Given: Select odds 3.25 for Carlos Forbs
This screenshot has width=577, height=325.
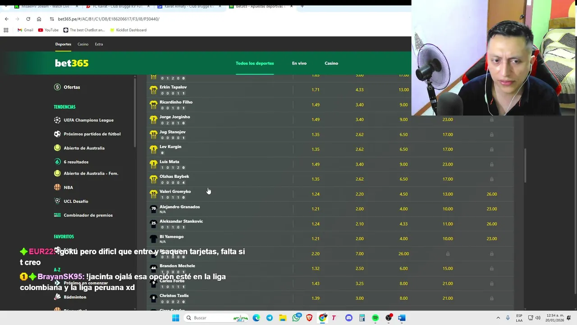Looking at the screenshot, I should click(x=359, y=283).
